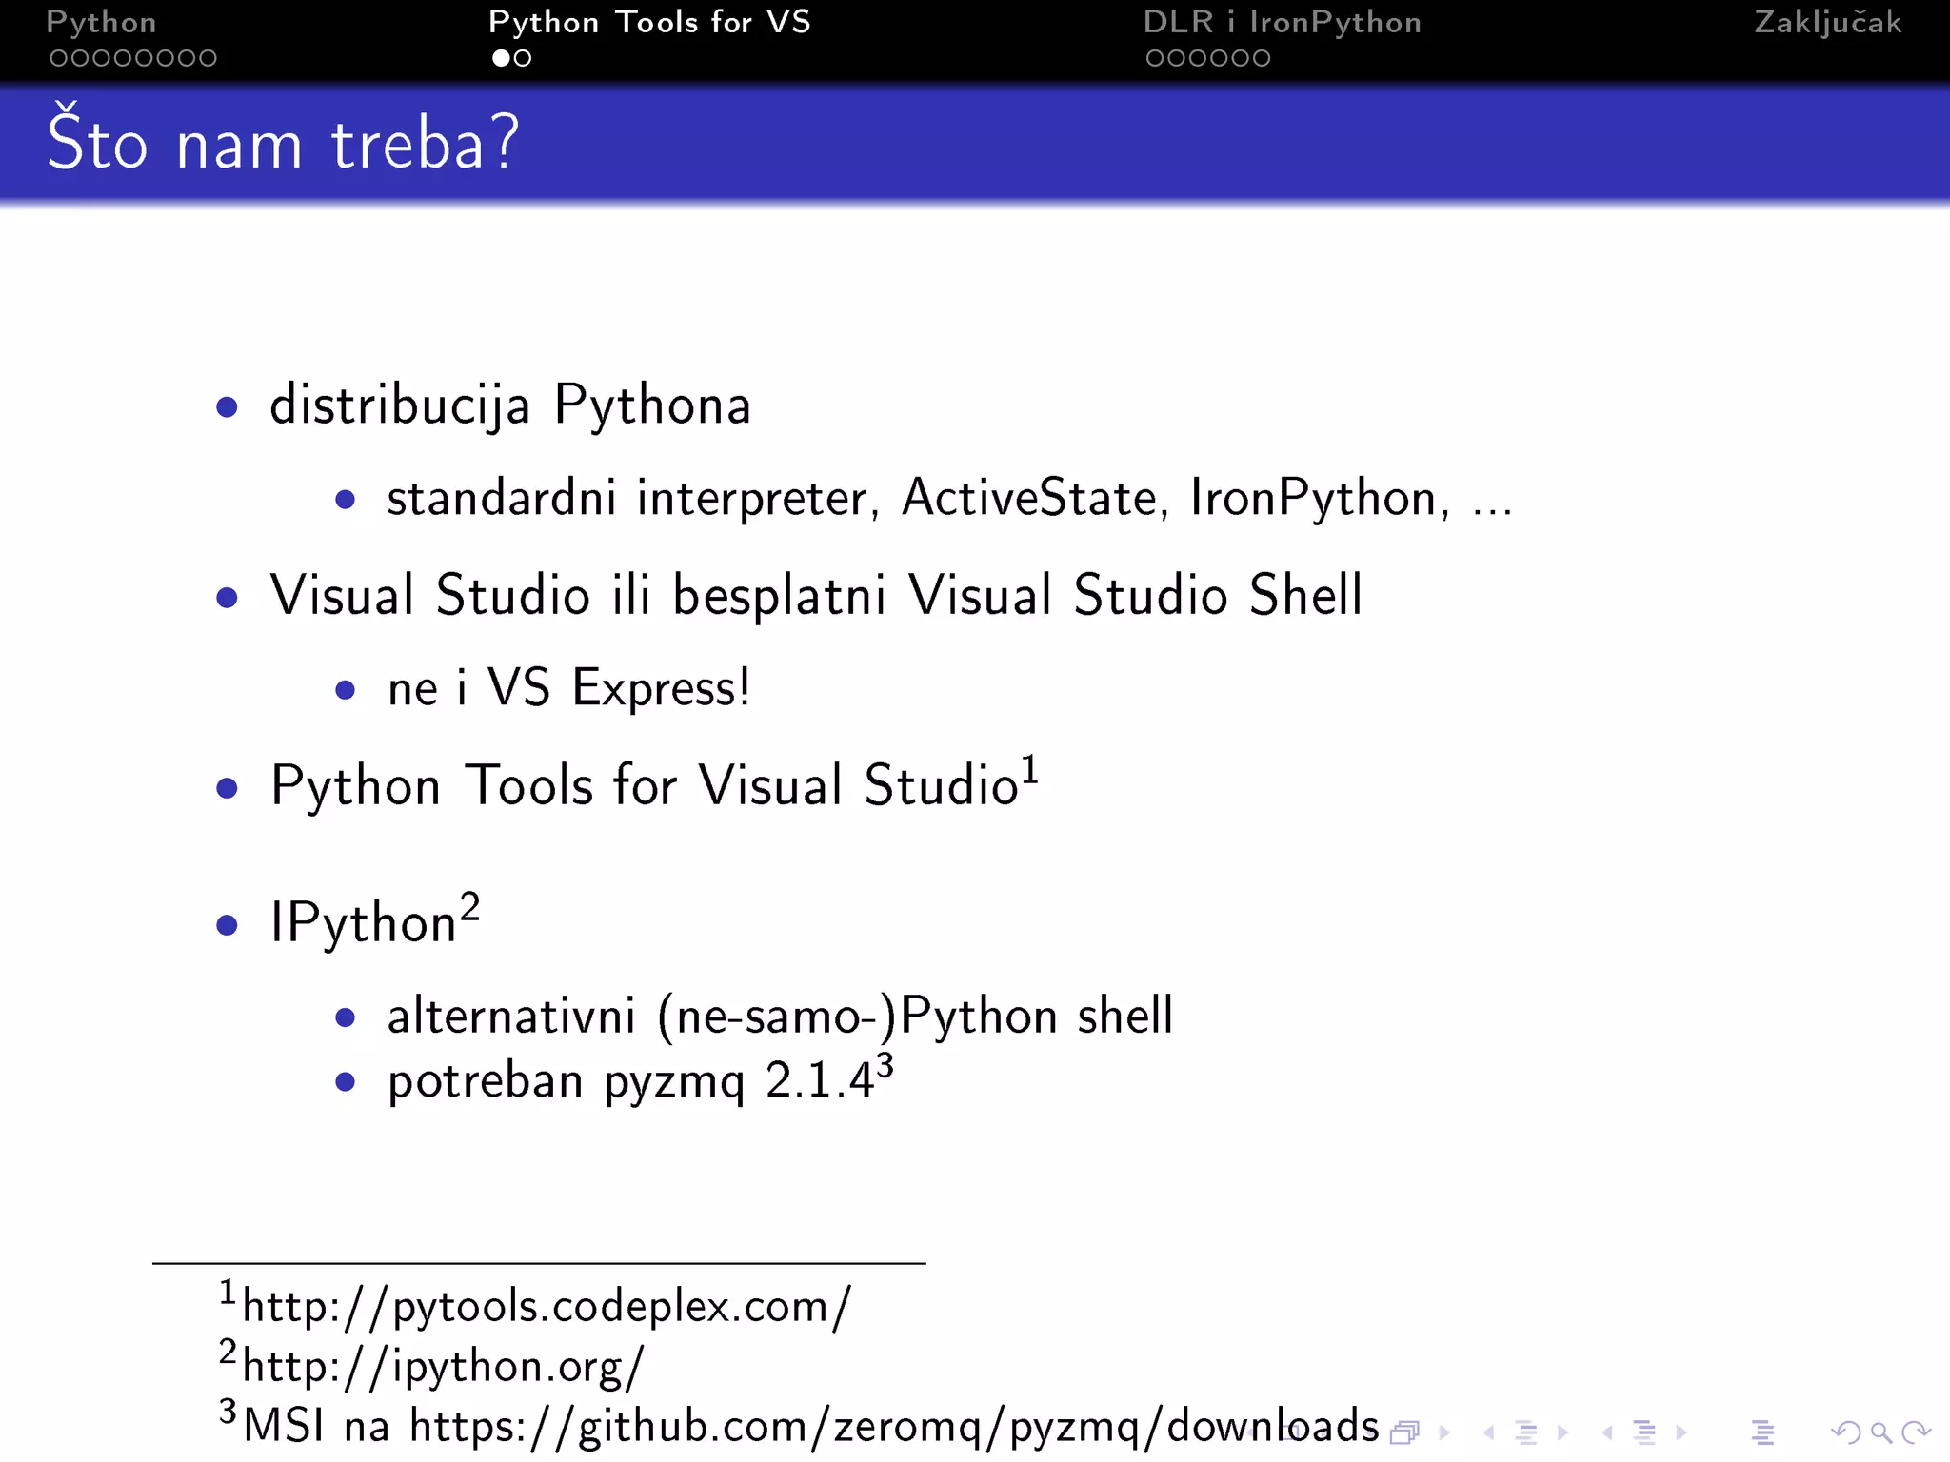
Task: Open the github pyzmq downloads footnote link
Action: pos(894,1427)
